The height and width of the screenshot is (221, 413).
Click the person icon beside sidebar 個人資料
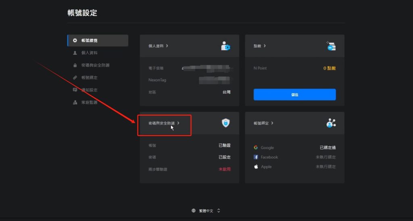[x=75, y=53]
